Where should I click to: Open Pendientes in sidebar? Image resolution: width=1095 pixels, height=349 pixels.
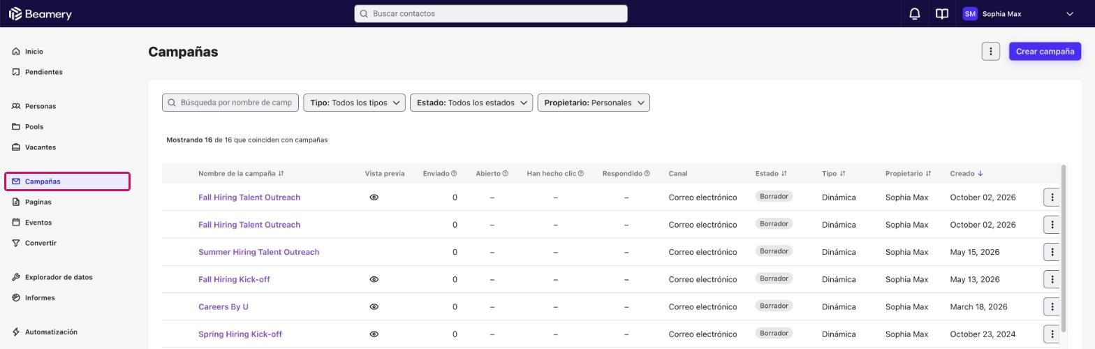click(43, 72)
